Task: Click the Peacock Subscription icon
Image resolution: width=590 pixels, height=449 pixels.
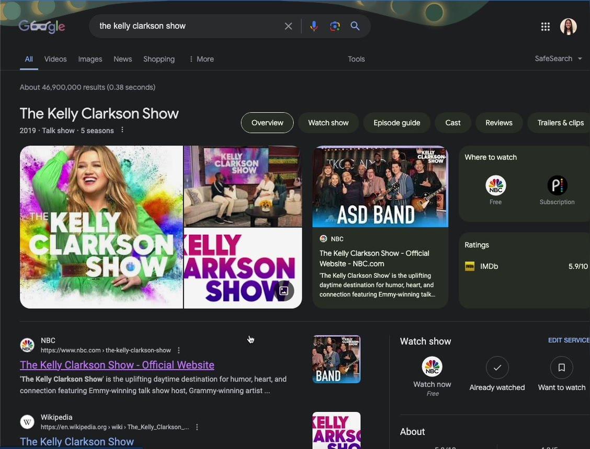Action: click(557, 186)
